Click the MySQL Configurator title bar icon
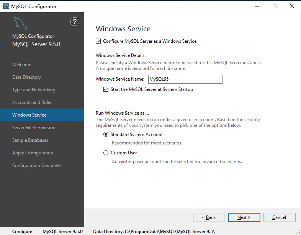Screen dimensions: 301x235 click(6, 6)
